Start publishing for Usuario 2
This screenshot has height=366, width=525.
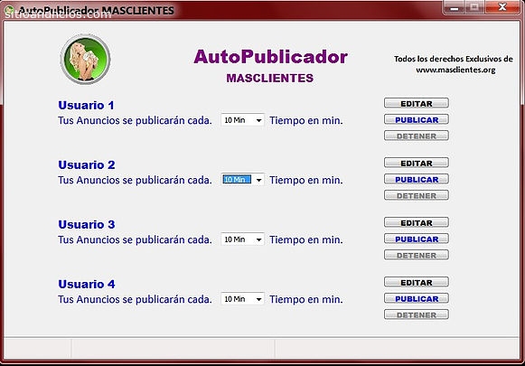click(417, 179)
